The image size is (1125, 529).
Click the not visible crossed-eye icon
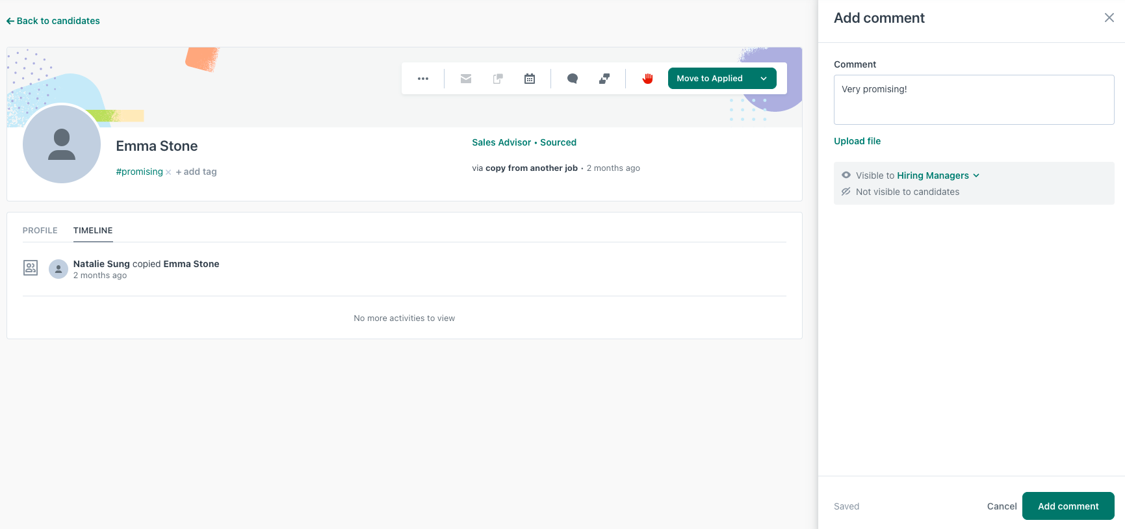[846, 192]
